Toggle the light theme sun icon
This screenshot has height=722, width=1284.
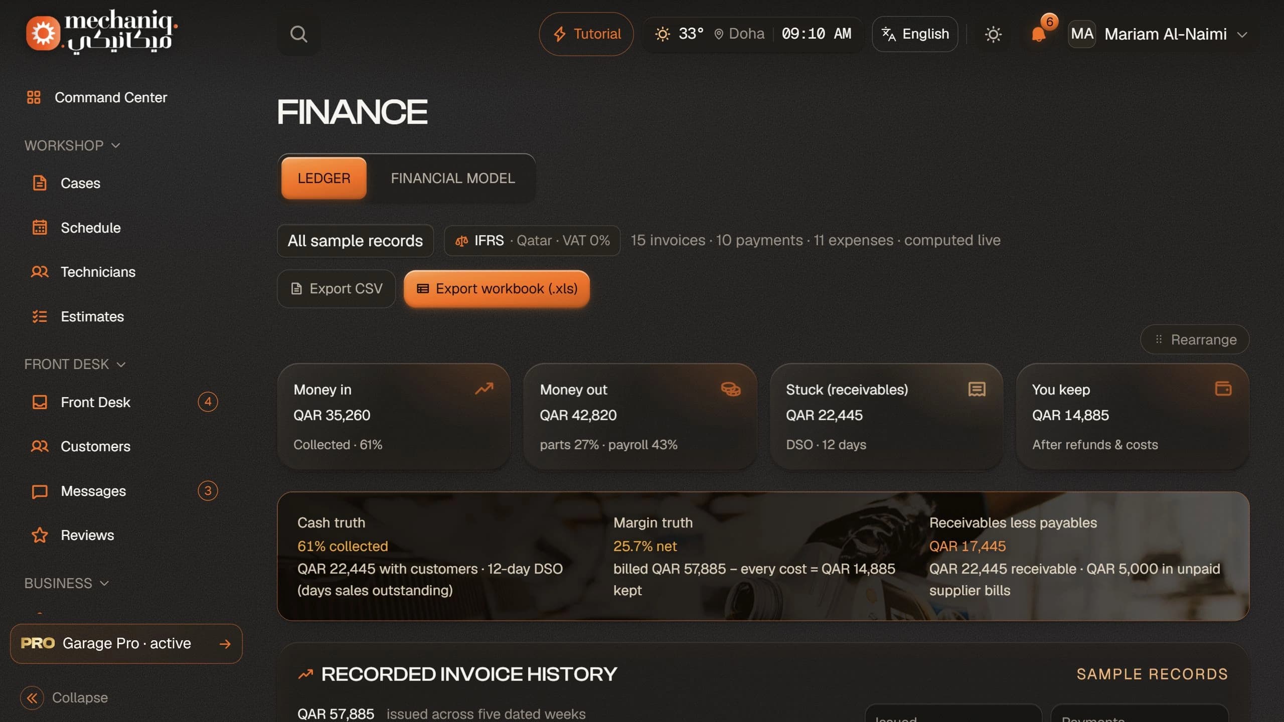[993, 34]
